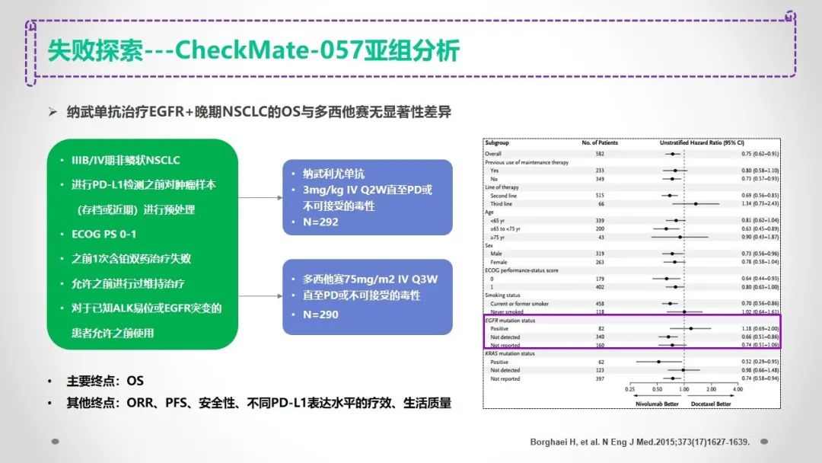Click "Not detected" under KRAS mutation status
Screen dimensions: 822x463
[505, 370]
